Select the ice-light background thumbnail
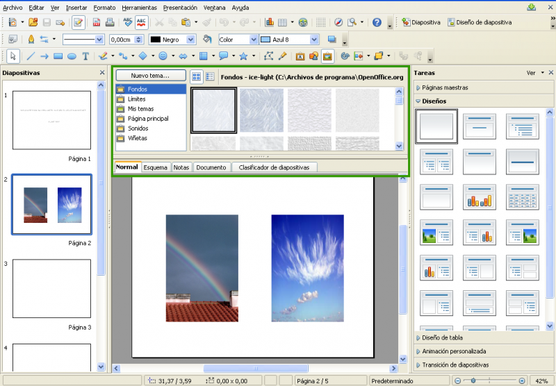The height and width of the screenshot is (386, 556). click(x=213, y=110)
